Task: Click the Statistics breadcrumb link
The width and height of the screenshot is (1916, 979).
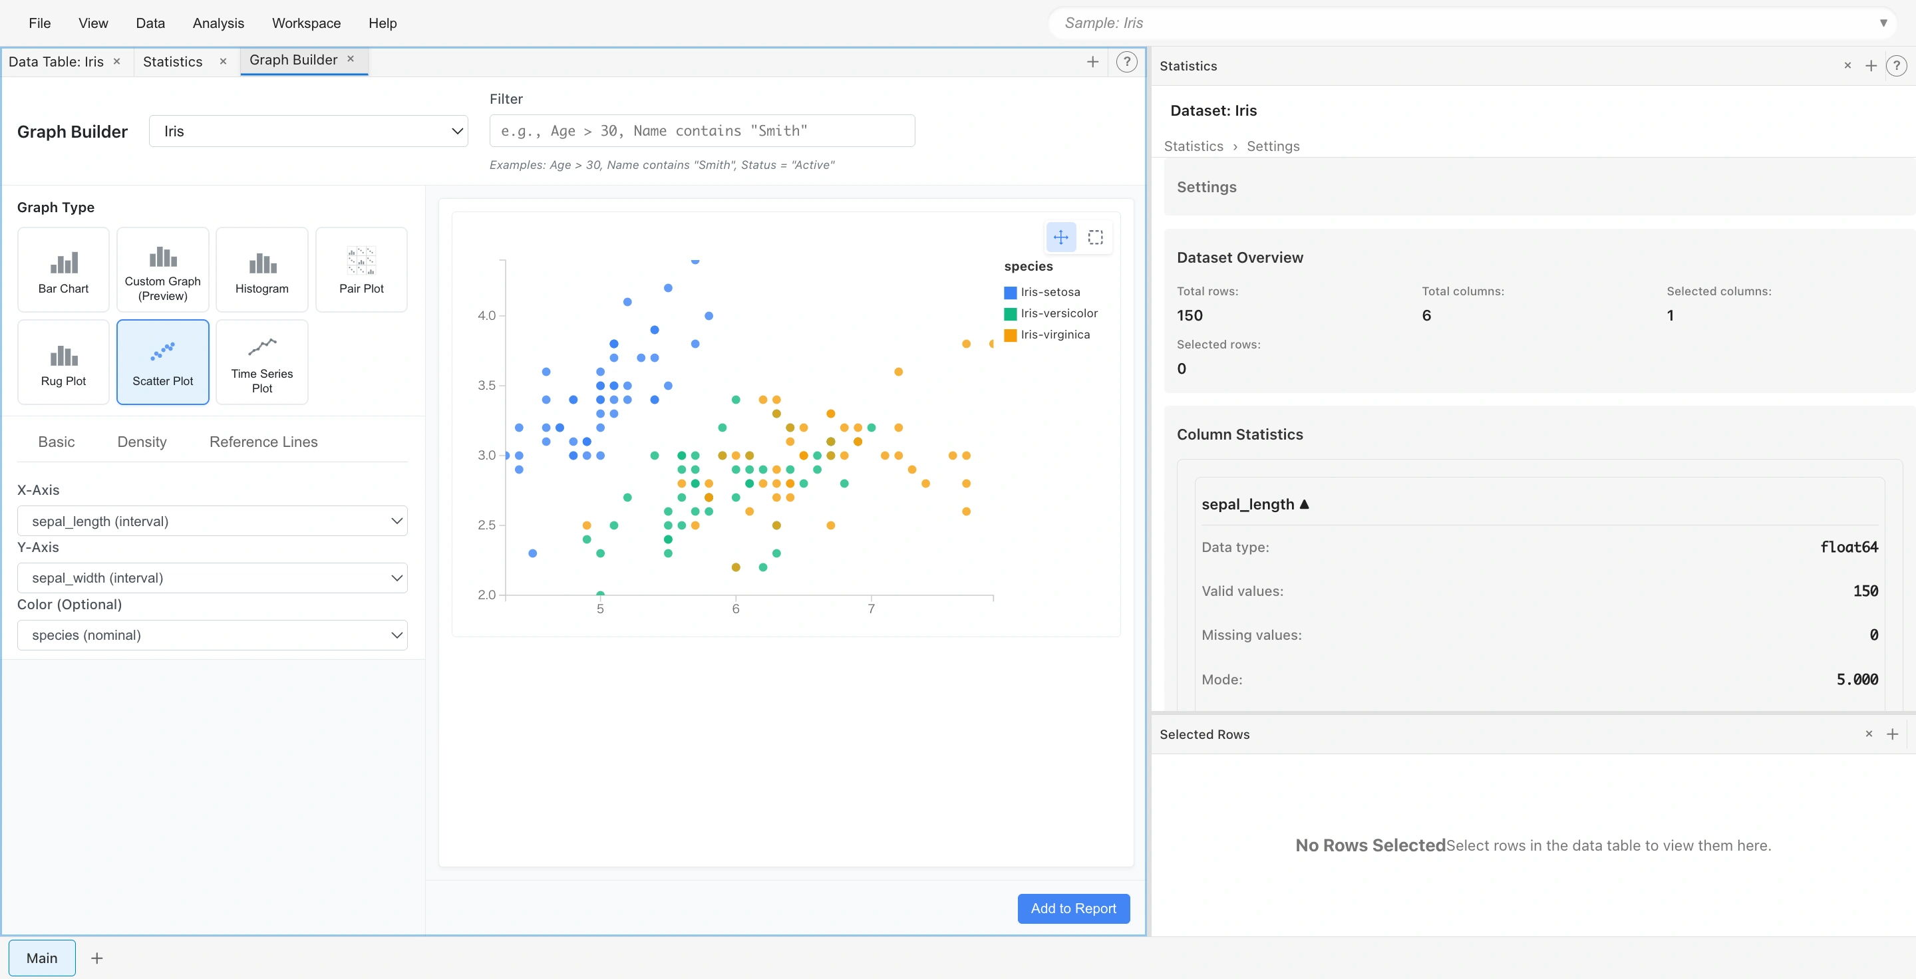Action: pyautogui.click(x=1193, y=146)
